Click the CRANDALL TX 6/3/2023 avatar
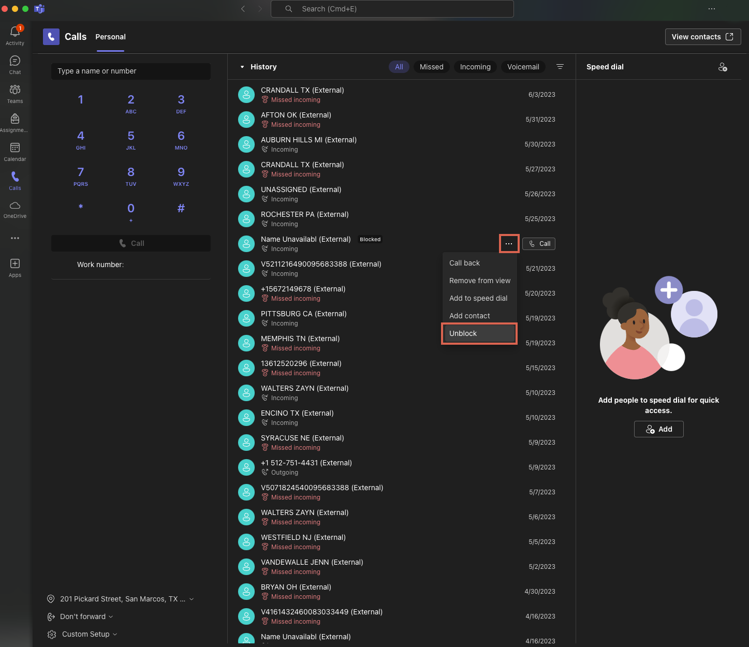 (x=246, y=95)
